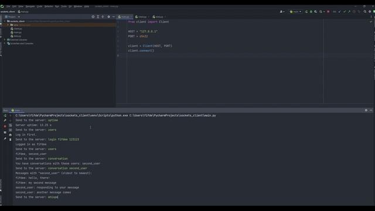Click the wrench icon in Run panel
Image resolution: width=375 pixels, height=211 pixels.
[x=5, y=120]
